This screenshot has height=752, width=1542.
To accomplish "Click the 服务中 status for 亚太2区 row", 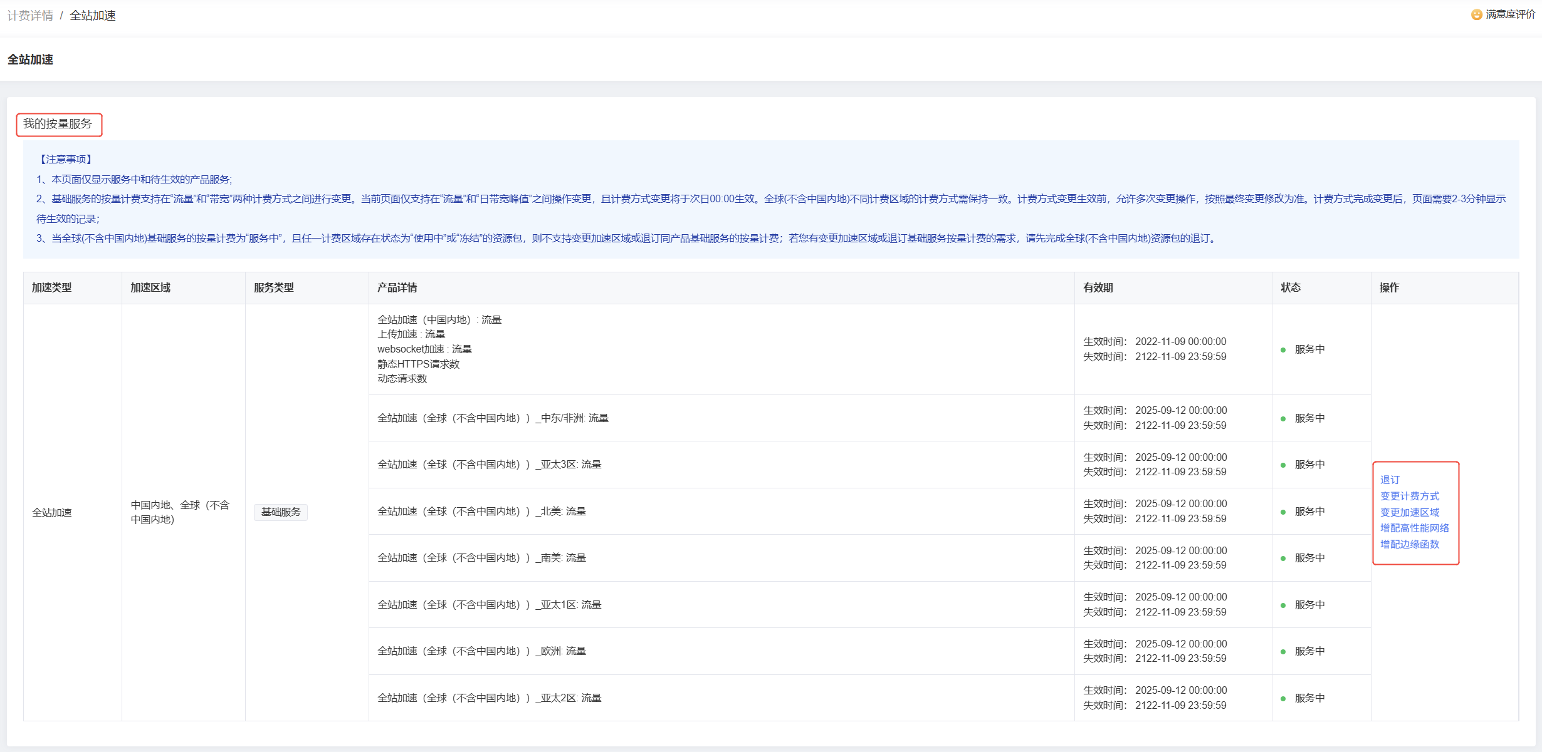I will (x=1309, y=698).
